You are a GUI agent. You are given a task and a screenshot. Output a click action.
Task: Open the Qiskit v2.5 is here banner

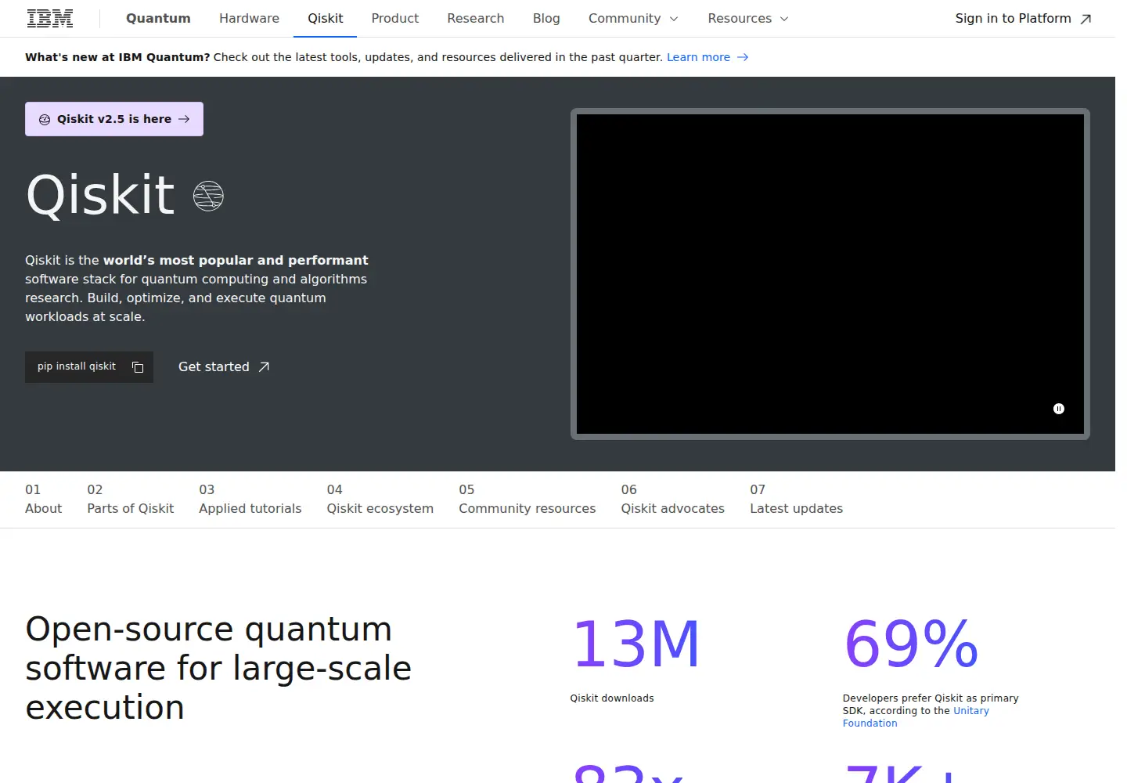[x=114, y=119]
